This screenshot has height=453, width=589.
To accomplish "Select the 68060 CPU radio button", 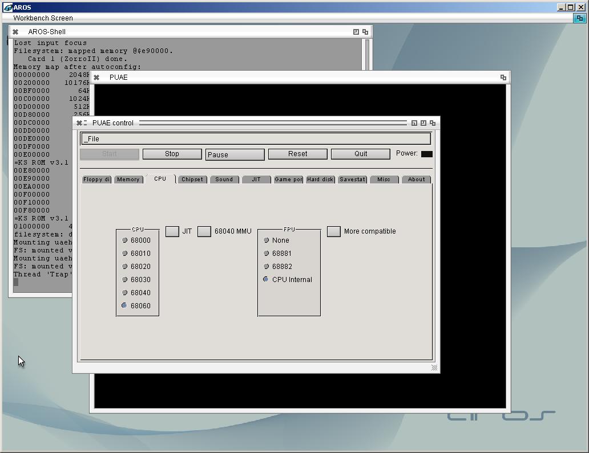I will [x=125, y=305].
